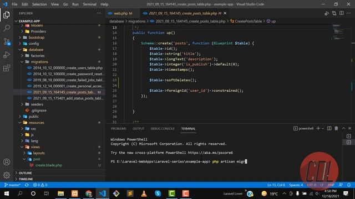Open the Accounts menu icon
This screenshot has width=355, height=199.
point(7,162)
